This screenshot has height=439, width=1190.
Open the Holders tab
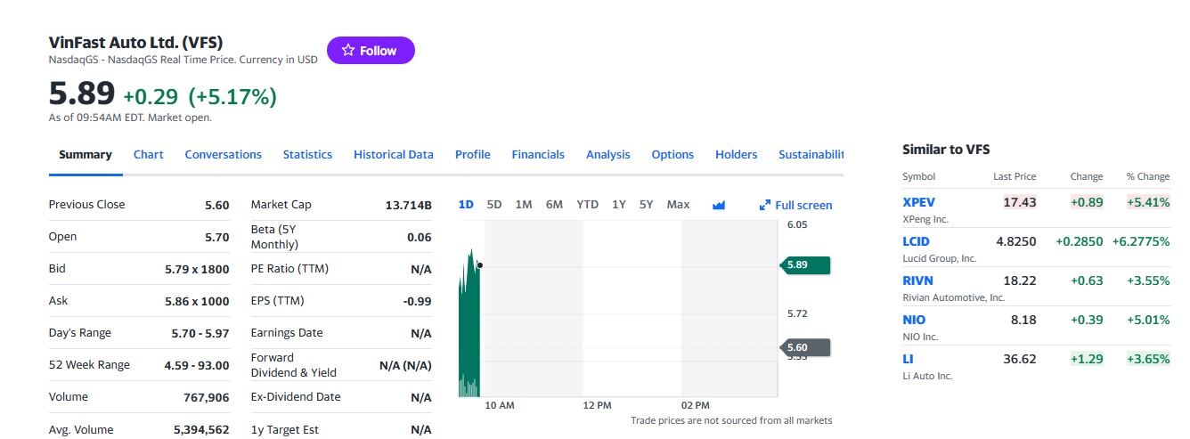click(737, 154)
